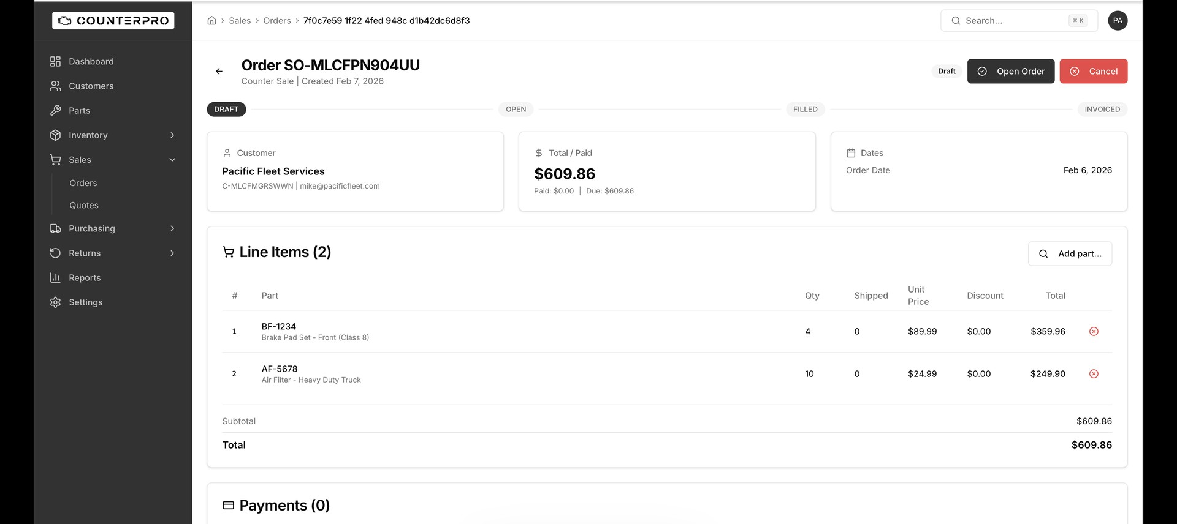Open Reports in the sidebar
1177x524 pixels.
(85, 278)
